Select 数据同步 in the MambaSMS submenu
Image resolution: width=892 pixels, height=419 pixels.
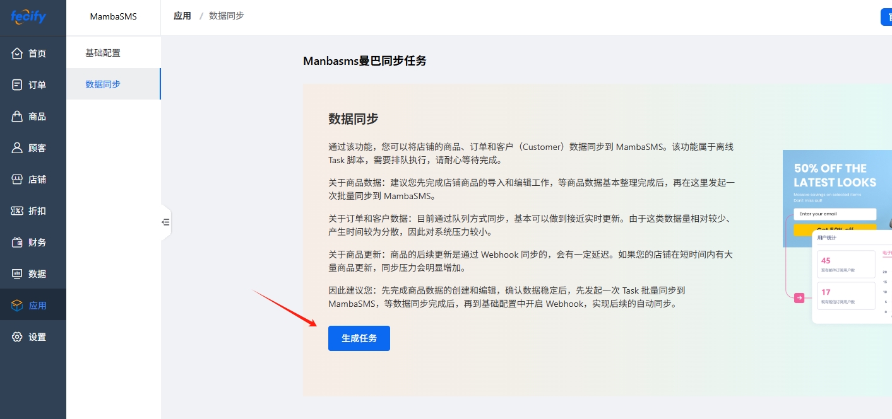click(103, 84)
